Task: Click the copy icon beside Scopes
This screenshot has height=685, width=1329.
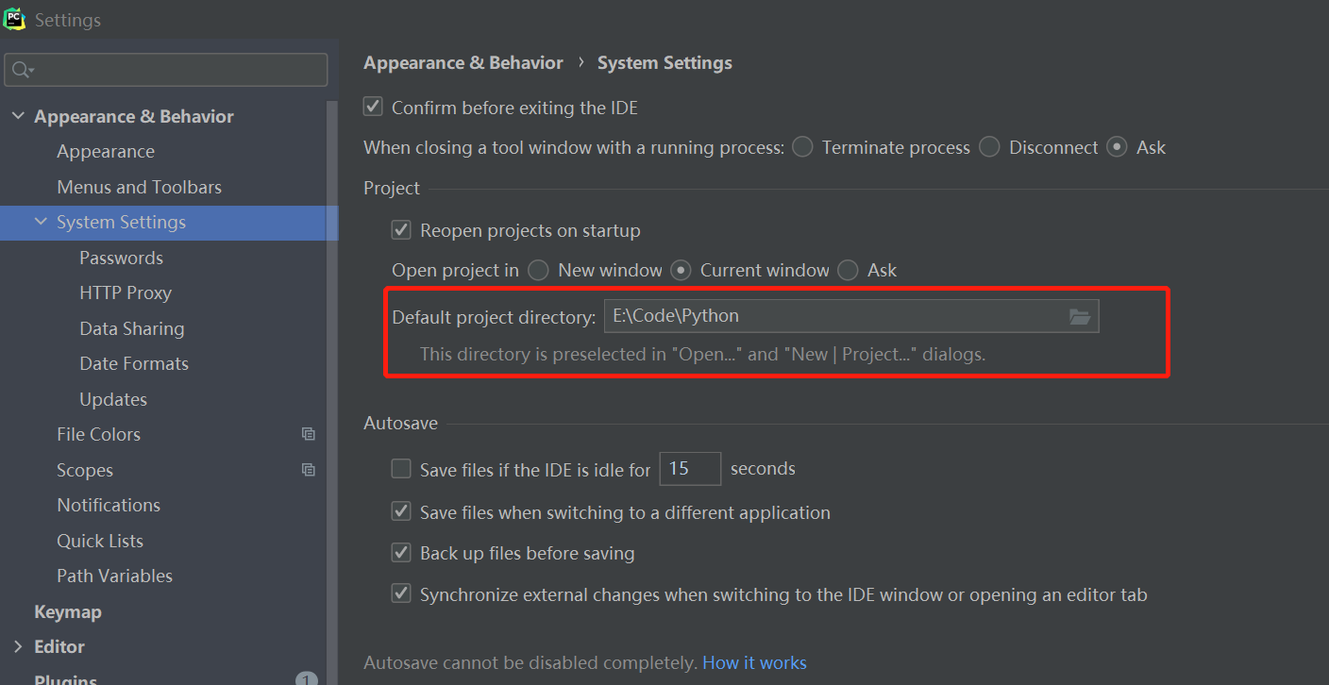Action: pos(308,470)
